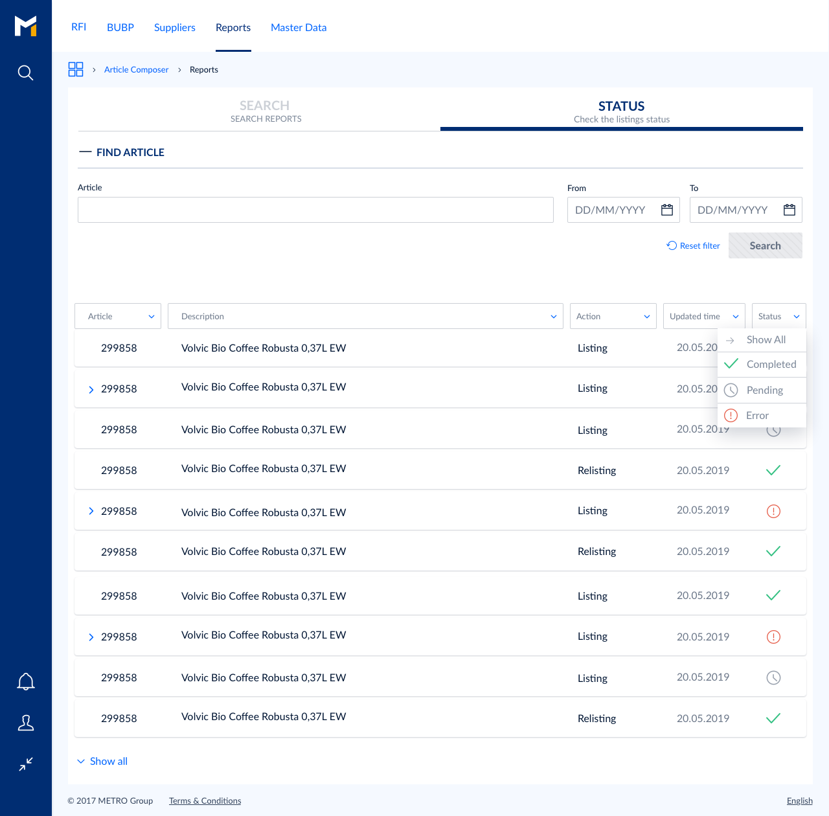
Task: Open the Article column dropdown
Action: 118,316
